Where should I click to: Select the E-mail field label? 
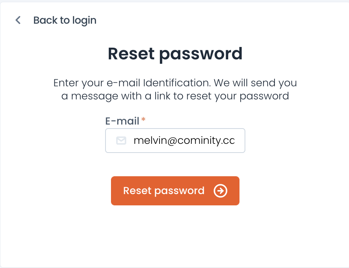pyautogui.click(x=122, y=121)
